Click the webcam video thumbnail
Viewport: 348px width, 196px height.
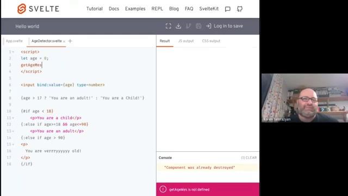[304, 98]
